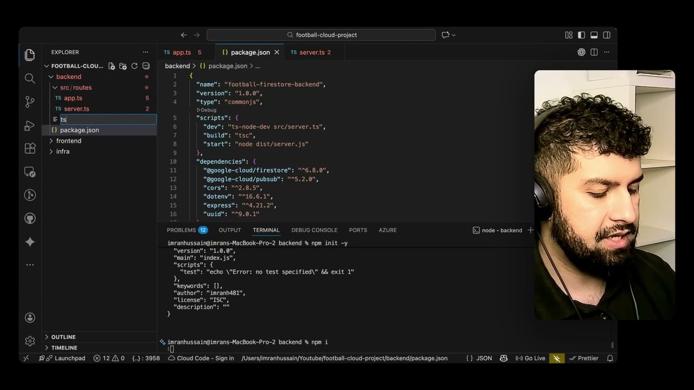Split the editor to the right
The image size is (694, 390).
(x=594, y=52)
